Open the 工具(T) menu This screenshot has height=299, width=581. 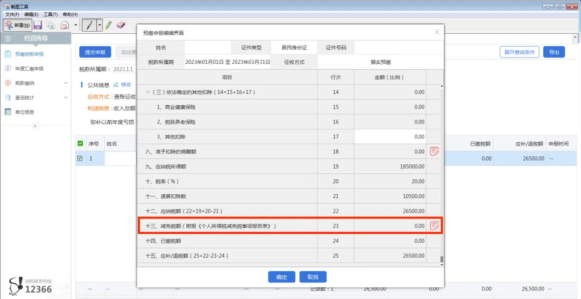tap(51, 14)
